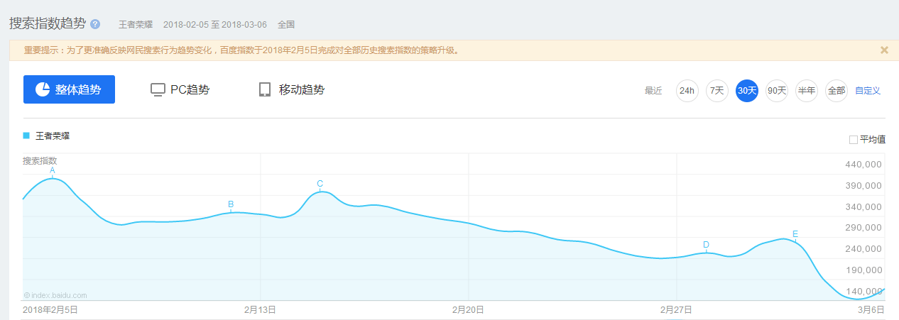Select the 整体趋势 overall trend tab
The image size is (899, 320).
point(69,89)
